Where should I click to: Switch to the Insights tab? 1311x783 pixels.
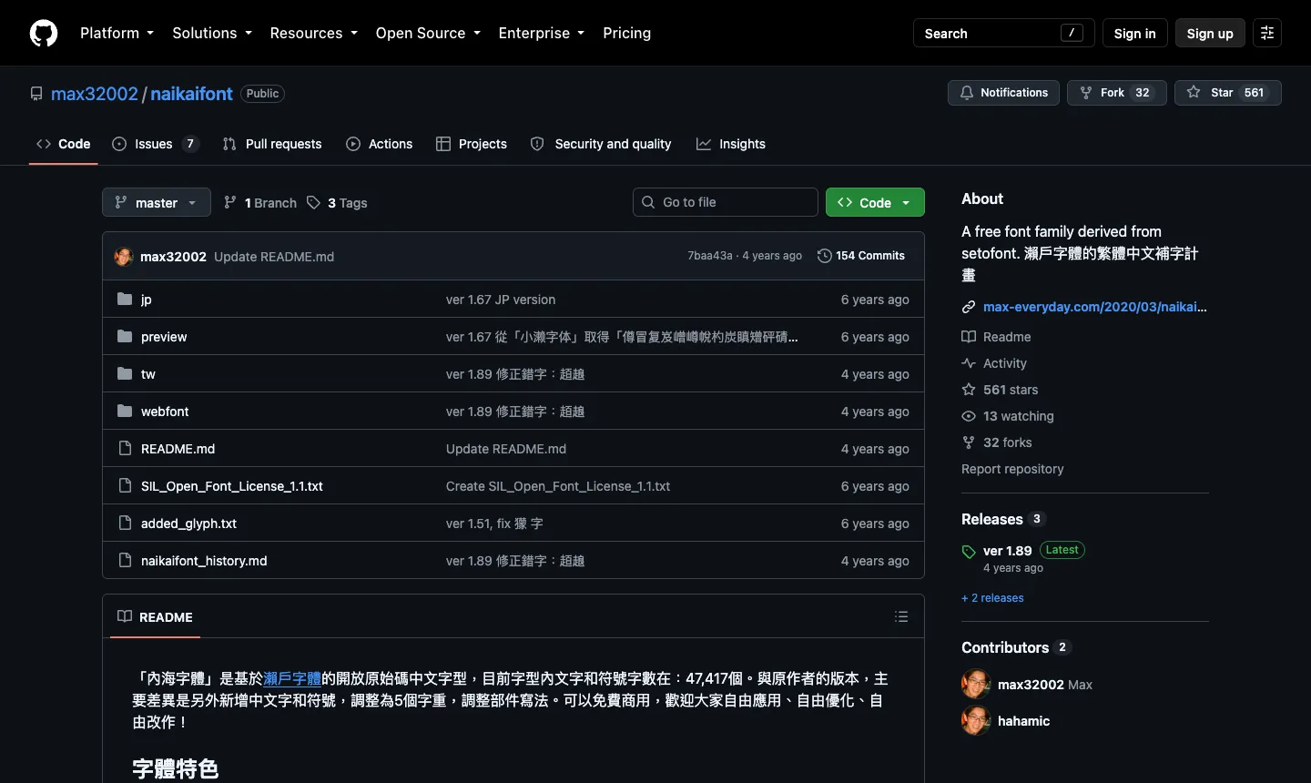point(731,144)
